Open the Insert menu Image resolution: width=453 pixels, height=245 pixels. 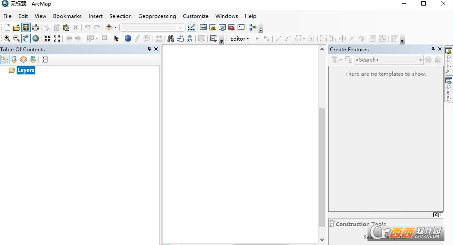(96, 16)
